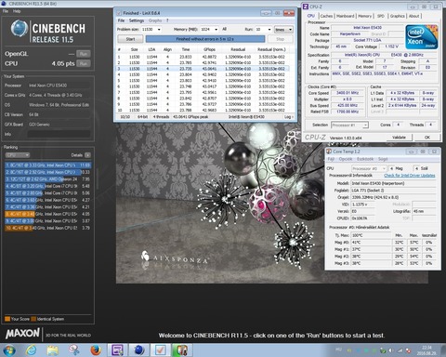Open LinX Settings menu
Image resolution: width=446 pixels, height=357 pixels.
coord(137,20)
